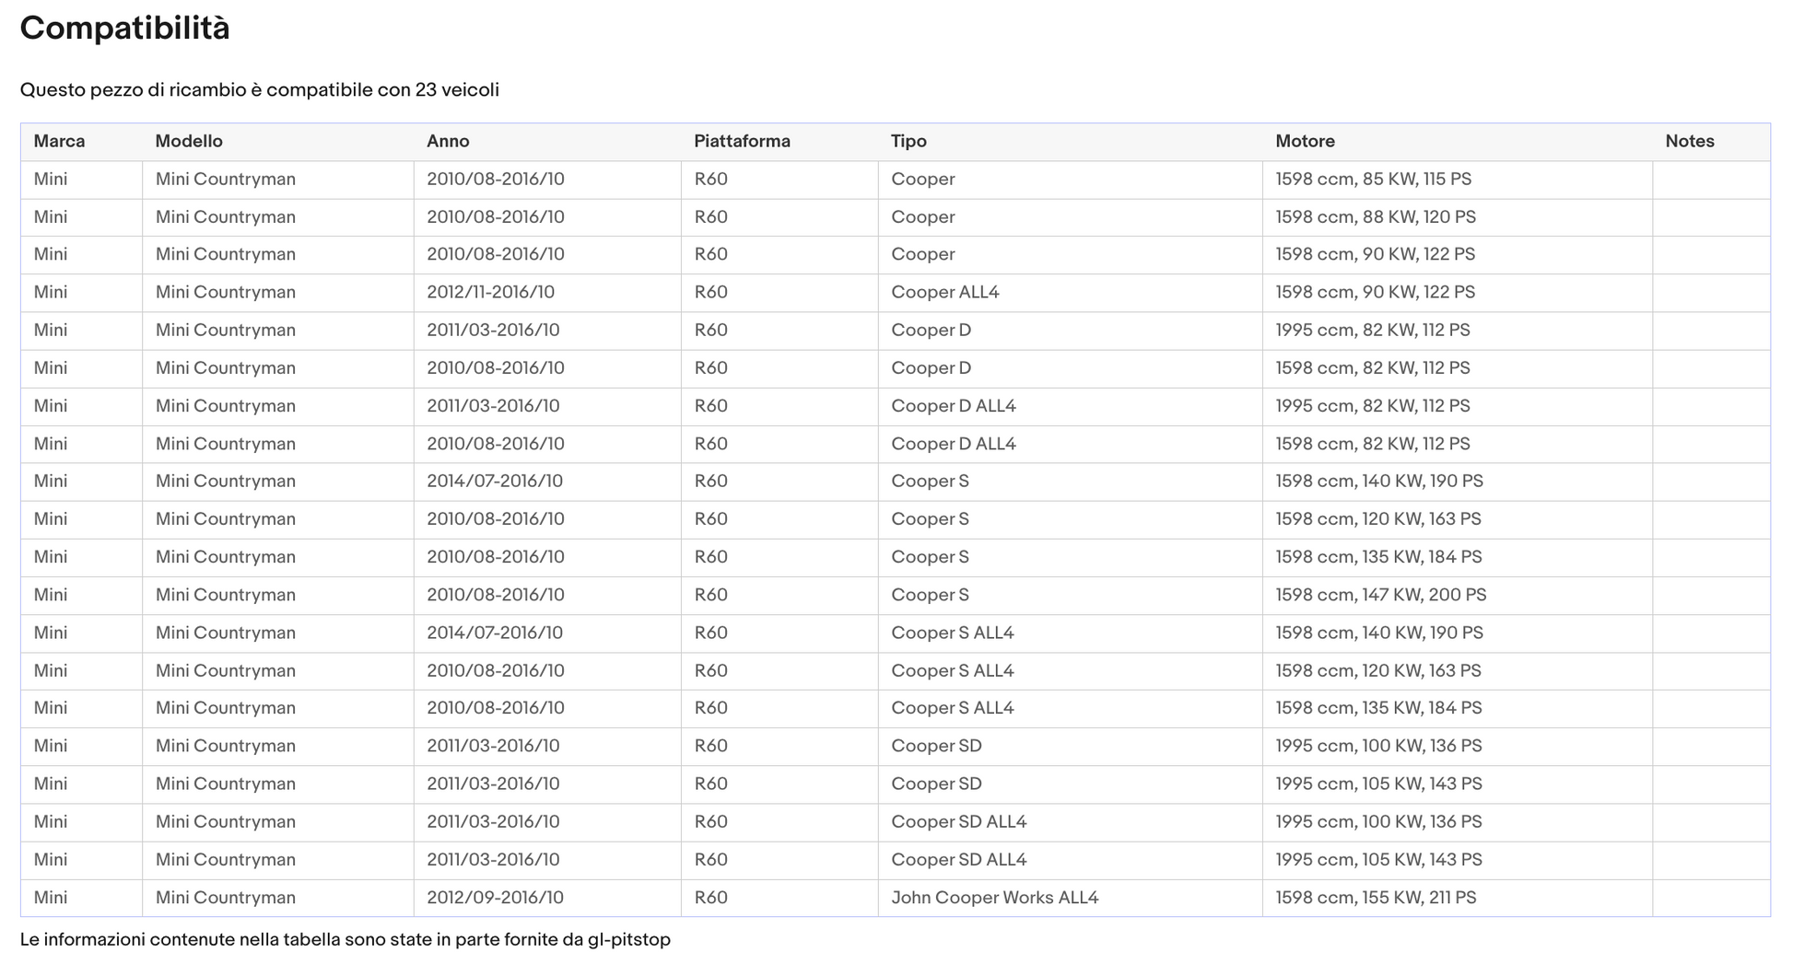1793x964 pixels.
Task: Select the Motore column header
Action: tap(1304, 142)
